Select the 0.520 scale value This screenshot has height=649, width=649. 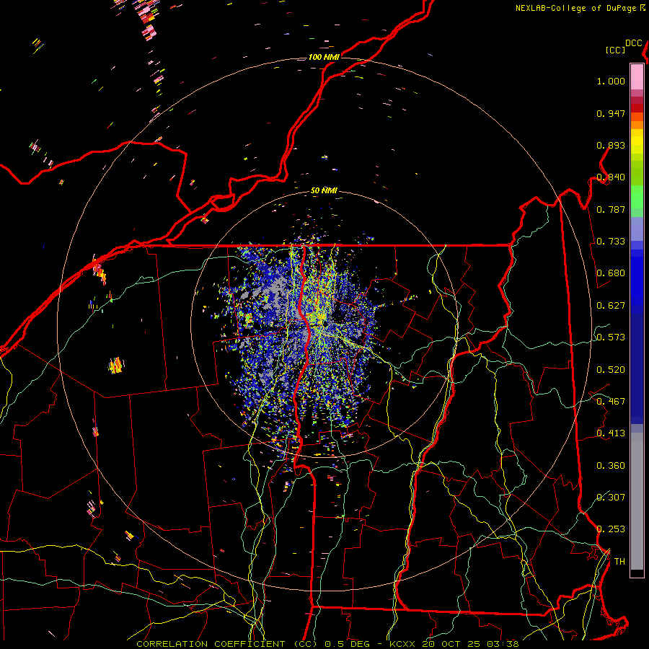[611, 370]
